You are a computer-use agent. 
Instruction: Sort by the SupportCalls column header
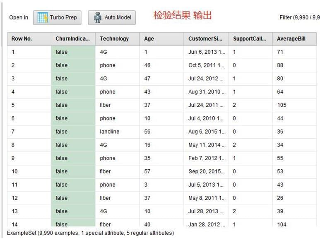point(249,39)
